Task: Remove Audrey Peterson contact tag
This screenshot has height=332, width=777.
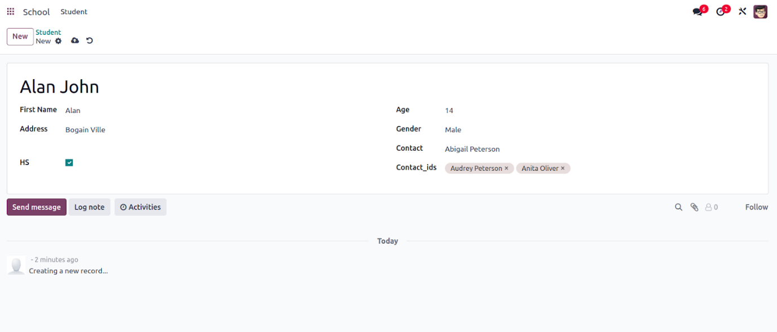Action: click(x=506, y=169)
